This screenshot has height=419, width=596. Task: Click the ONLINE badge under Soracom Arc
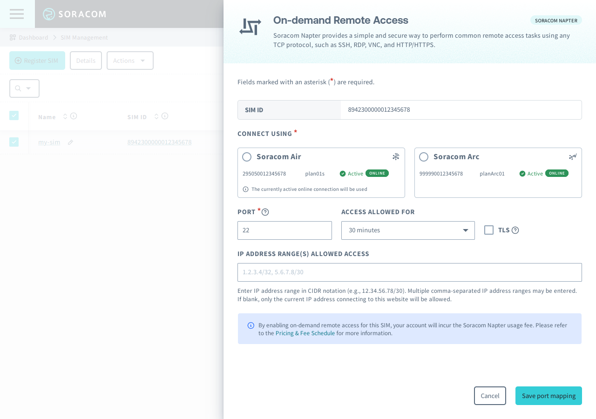pyautogui.click(x=557, y=173)
